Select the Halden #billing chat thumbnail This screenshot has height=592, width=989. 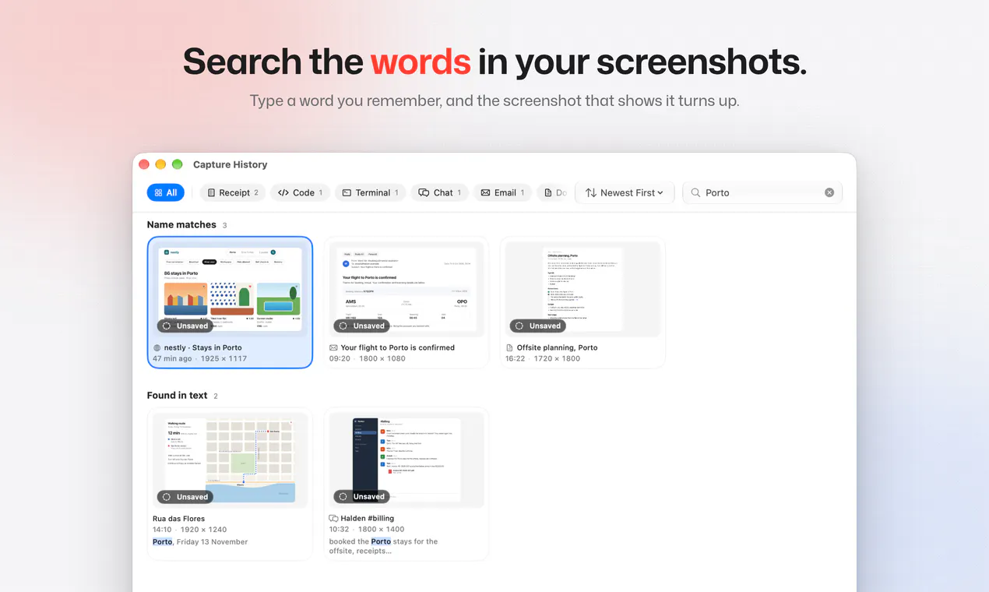(407, 460)
